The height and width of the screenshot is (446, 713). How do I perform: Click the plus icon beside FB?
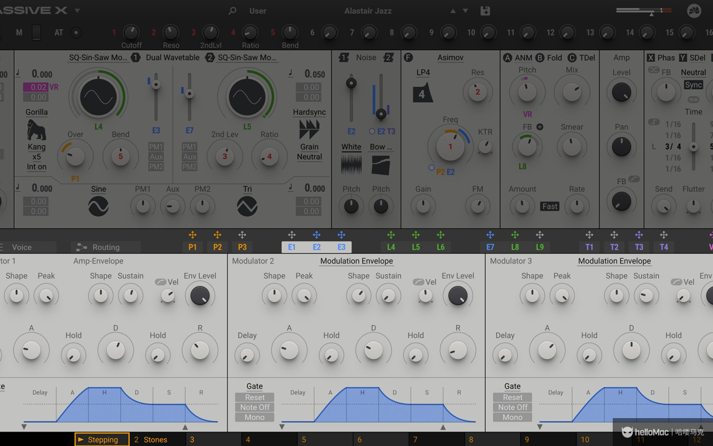point(540,127)
